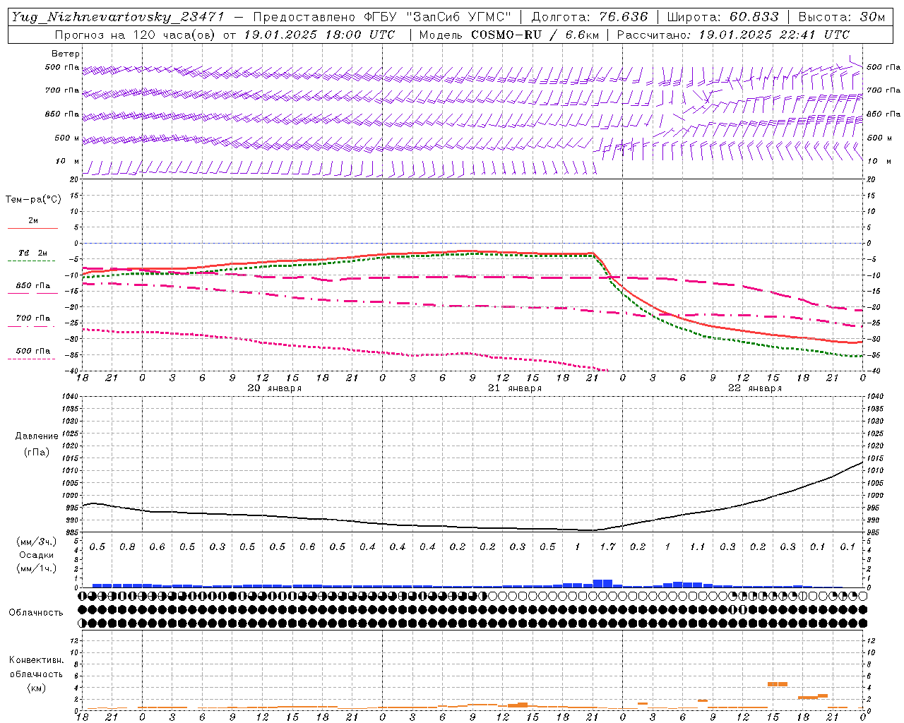The height and width of the screenshot is (723, 904).
Task: Click the 21 января date label
Action: 515,388
